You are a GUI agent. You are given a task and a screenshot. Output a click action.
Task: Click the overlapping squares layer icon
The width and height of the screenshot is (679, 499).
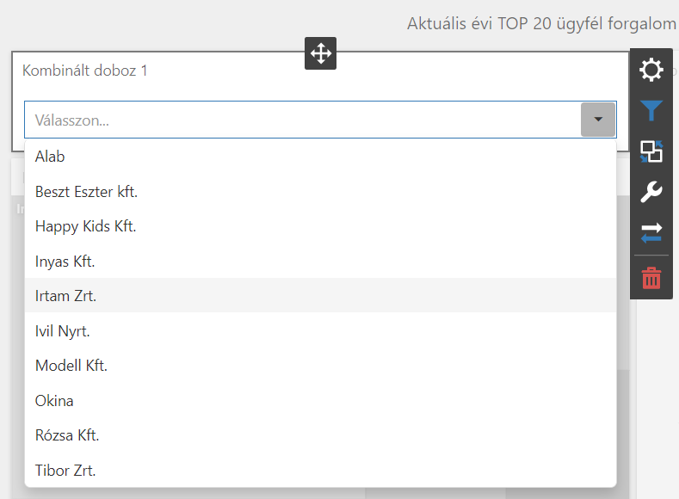(651, 151)
